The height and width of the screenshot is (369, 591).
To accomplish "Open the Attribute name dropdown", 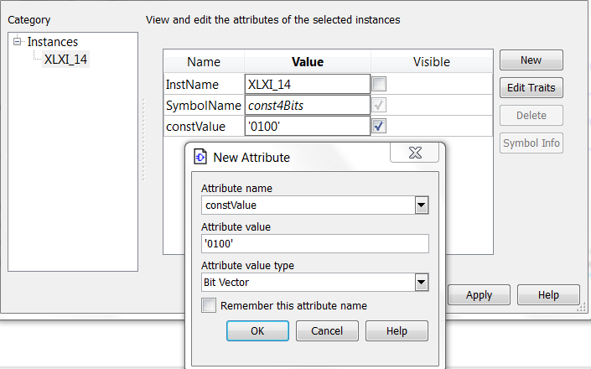I will click(422, 205).
